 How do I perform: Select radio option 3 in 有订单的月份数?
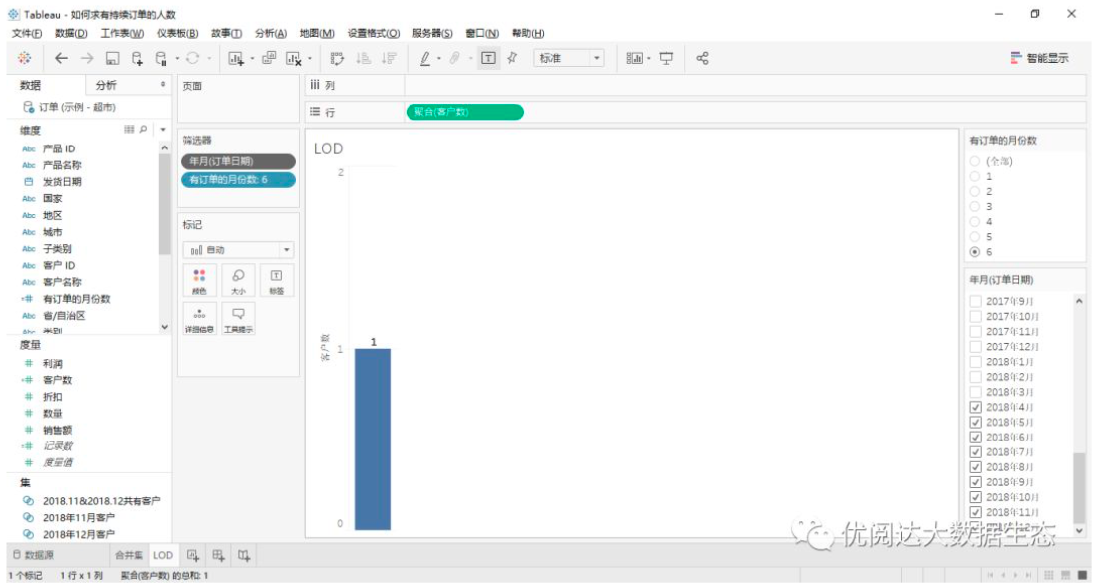click(x=975, y=206)
